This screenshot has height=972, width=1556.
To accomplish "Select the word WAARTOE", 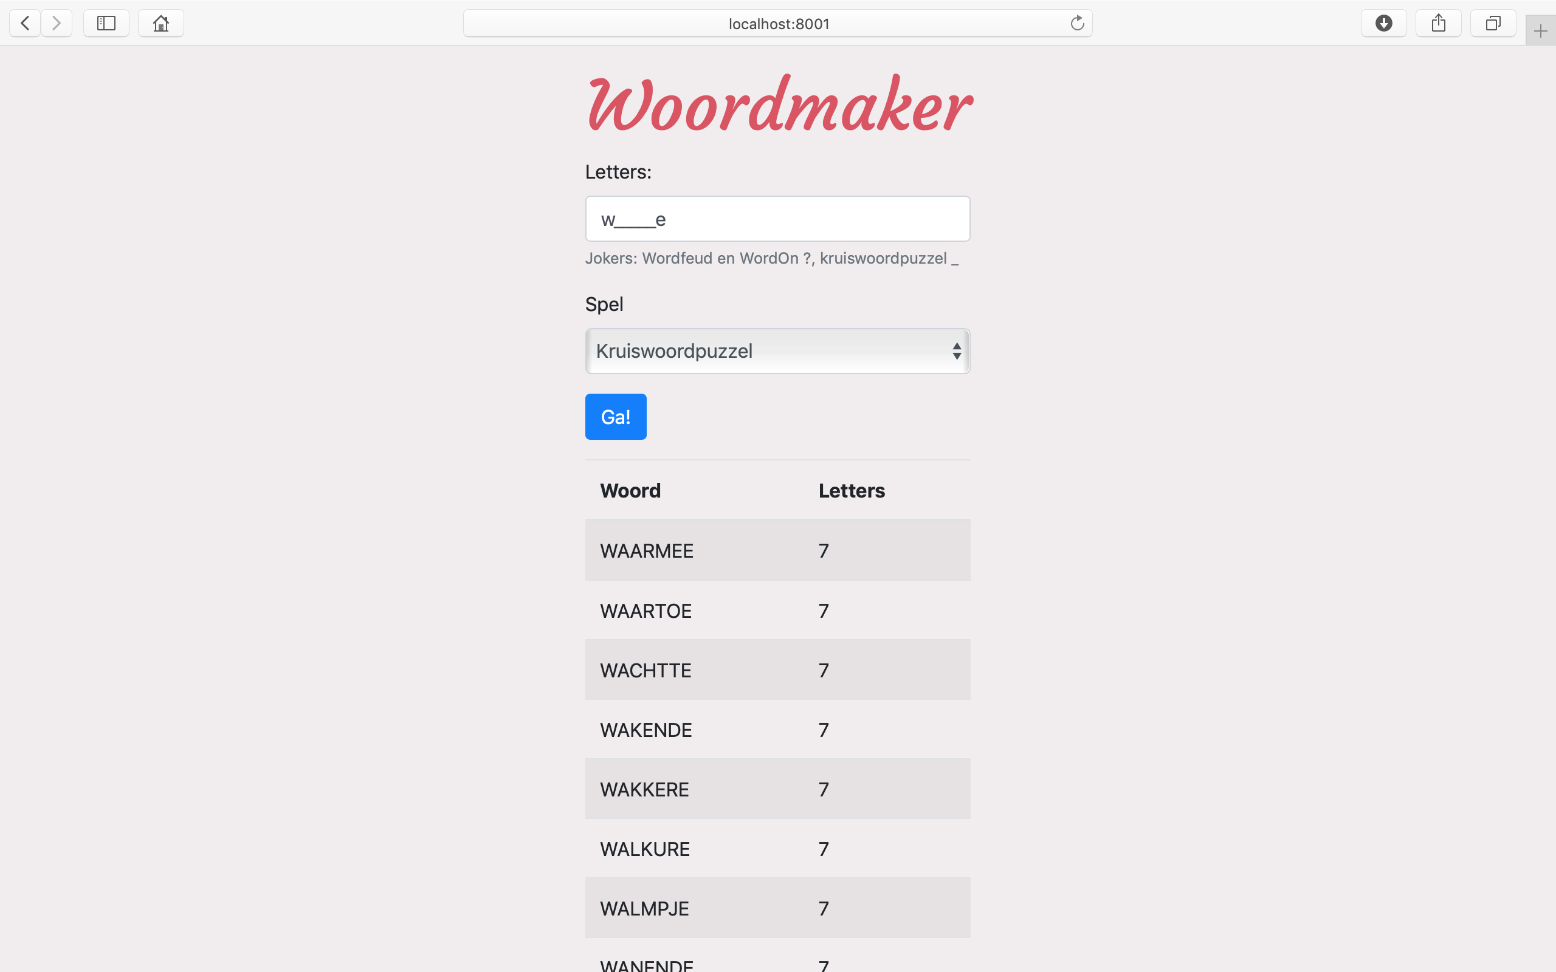I will [645, 611].
